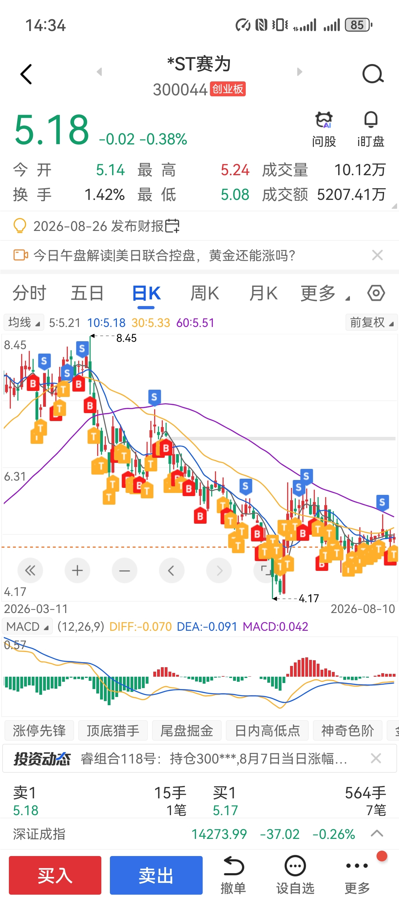Expand the 更多 chart period menu
The image size is (399, 901).
tap(325, 293)
